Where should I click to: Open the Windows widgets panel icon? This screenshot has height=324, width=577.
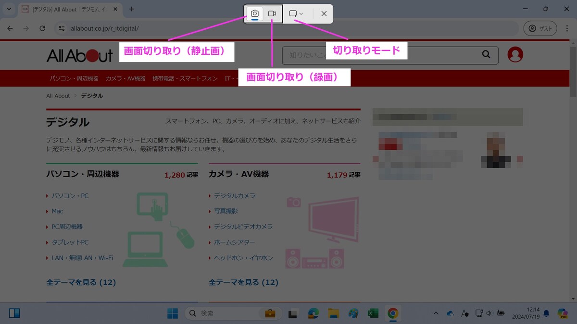pyautogui.click(x=14, y=313)
